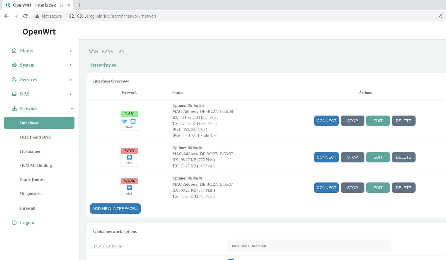Screen dimensions: 446x260
Task: Click the browser back arrow
Action: 7,16
